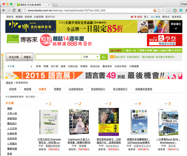Screen dimensions: 187x156
Task: Click the 今日66折 green button
Action: tap(160, 50)
